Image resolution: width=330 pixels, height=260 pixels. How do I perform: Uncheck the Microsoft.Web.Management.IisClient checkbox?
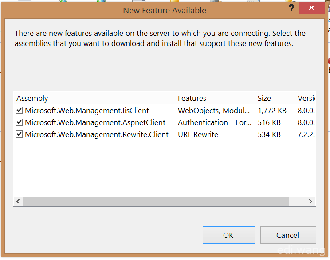(19, 110)
